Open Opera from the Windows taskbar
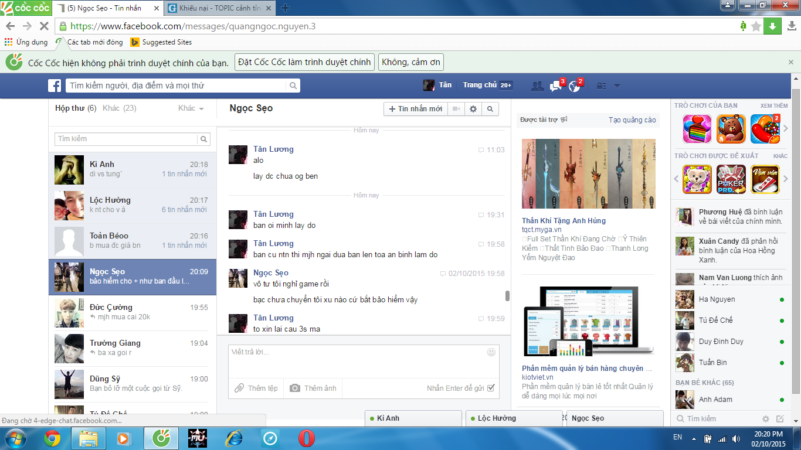Viewport: 801px width, 450px height. click(306, 438)
